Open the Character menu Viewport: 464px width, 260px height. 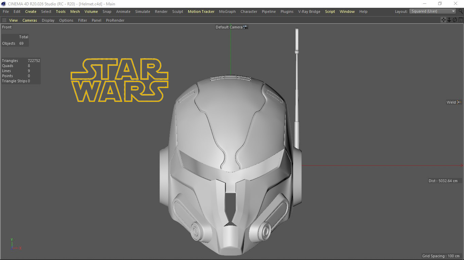click(249, 12)
